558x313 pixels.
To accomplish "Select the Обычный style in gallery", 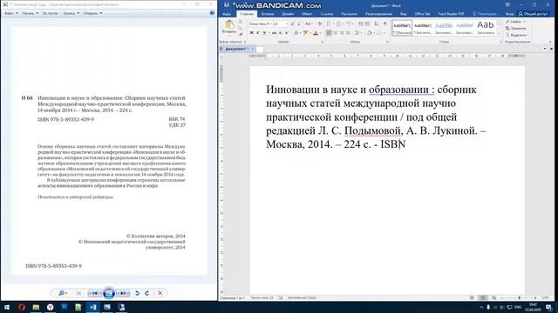I will coord(402,28).
